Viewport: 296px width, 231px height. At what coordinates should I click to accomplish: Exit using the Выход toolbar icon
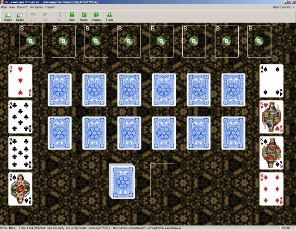point(109,16)
